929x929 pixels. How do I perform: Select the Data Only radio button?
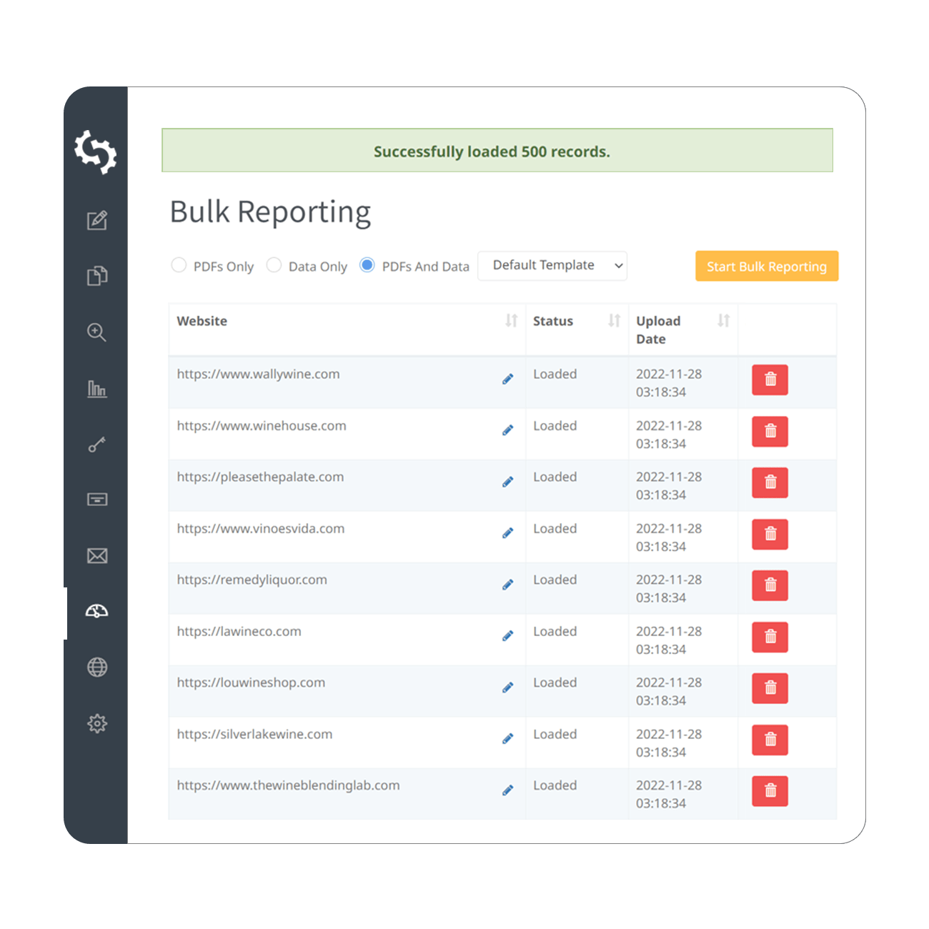click(274, 265)
